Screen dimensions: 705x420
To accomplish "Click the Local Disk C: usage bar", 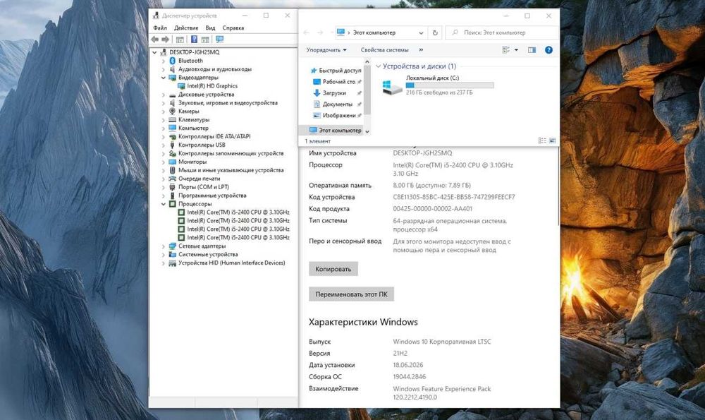I will pos(450,85).
